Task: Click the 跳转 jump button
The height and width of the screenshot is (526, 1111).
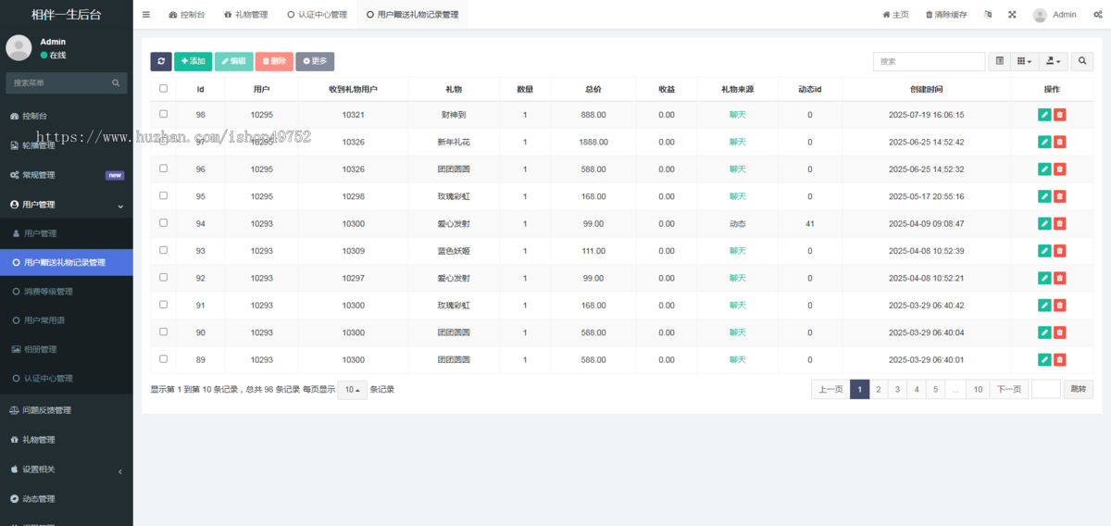Action: [1079, 390]
